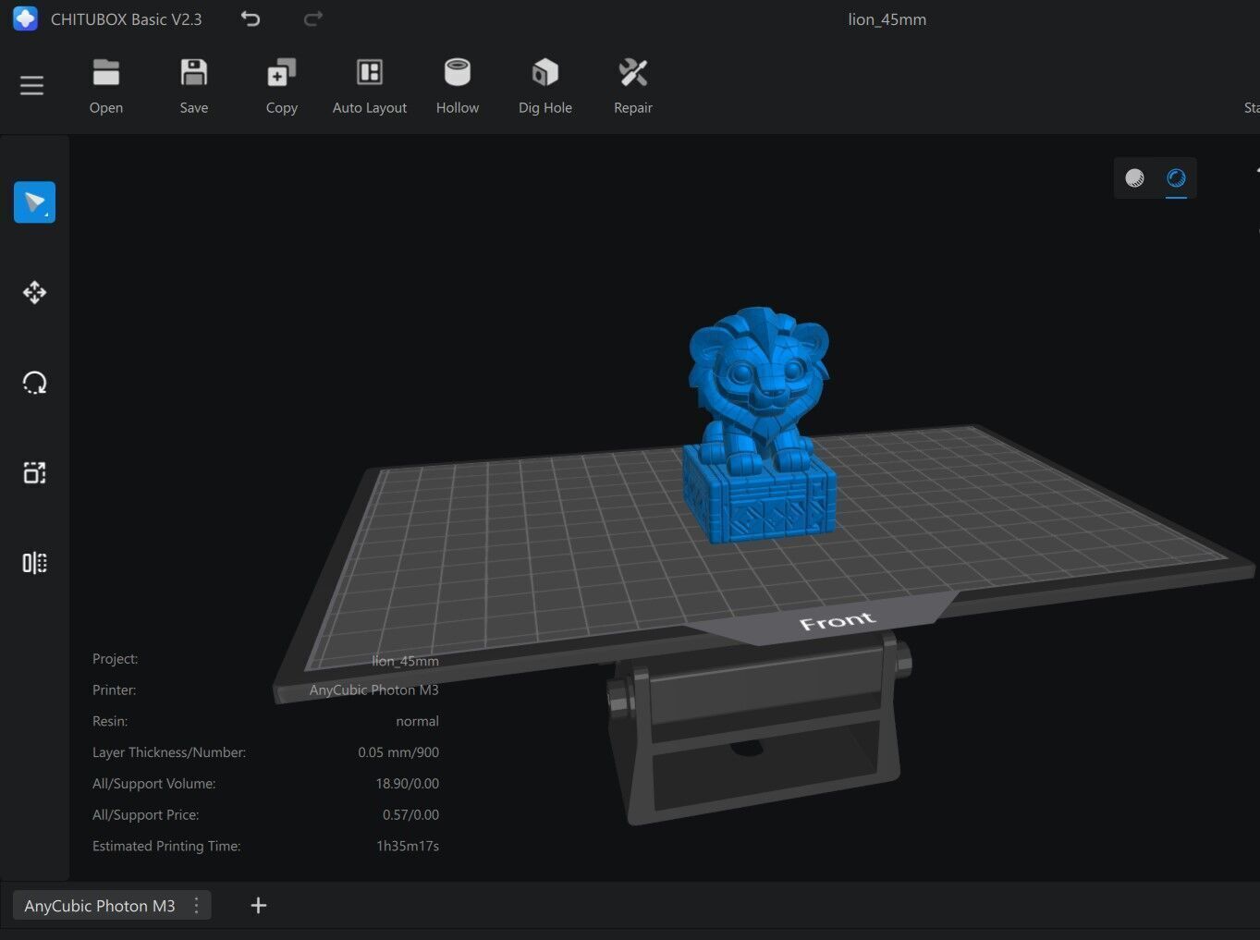Activate the Select arrow tool

(x=34, y=202)
